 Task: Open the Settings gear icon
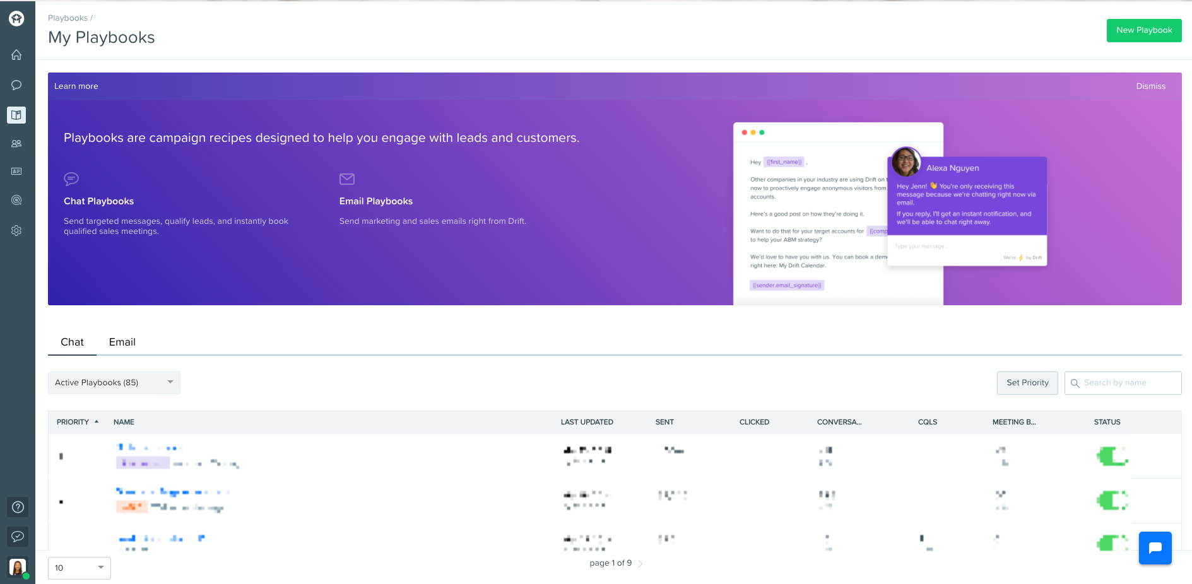point(17,231)
